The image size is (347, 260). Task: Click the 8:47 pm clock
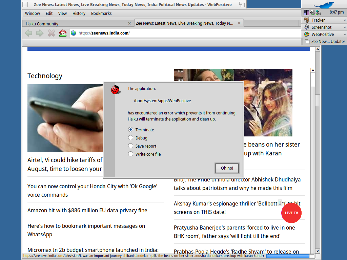tap(336, 13)
